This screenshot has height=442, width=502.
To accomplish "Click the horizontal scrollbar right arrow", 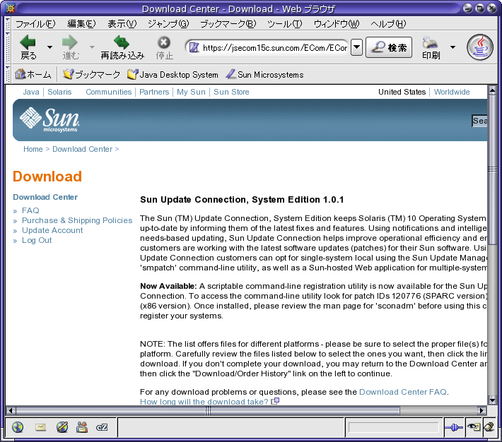I will pos(481,410).
